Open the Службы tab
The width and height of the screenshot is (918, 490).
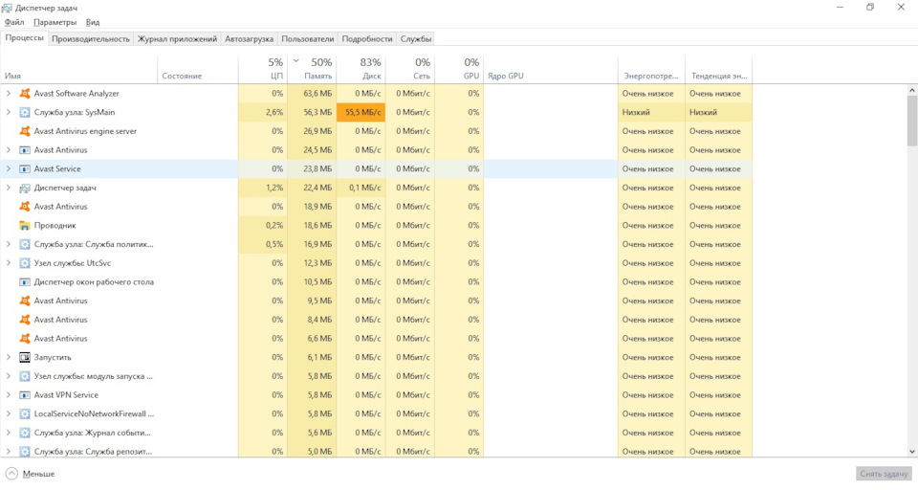[416, 38]
